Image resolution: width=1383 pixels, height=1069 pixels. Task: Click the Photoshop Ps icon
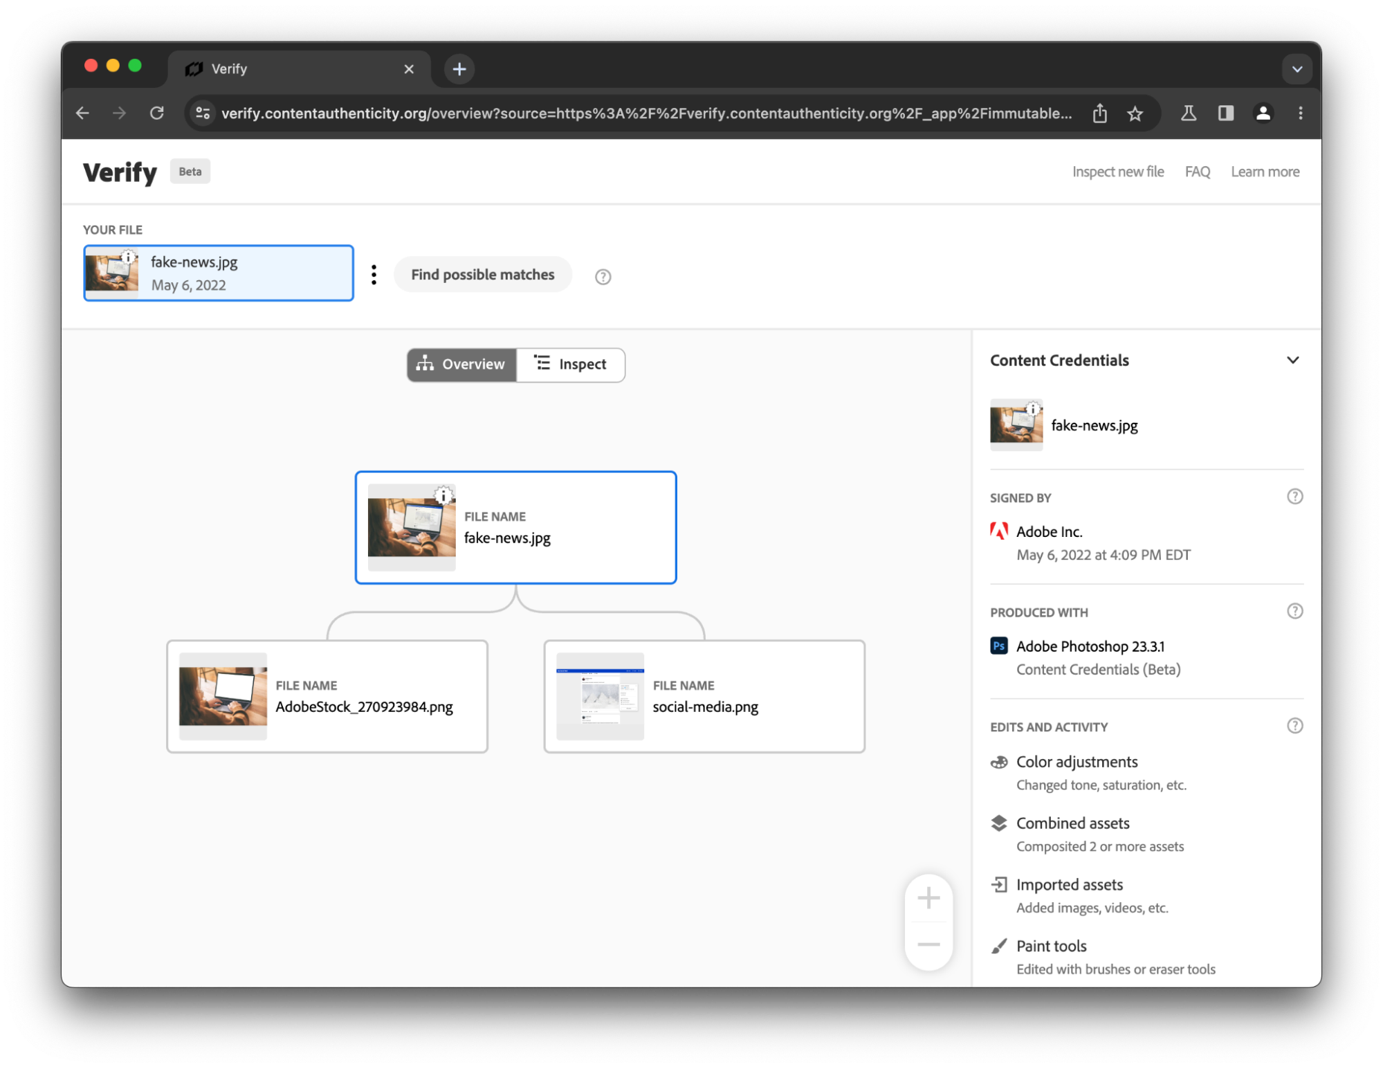pos(998,646)
